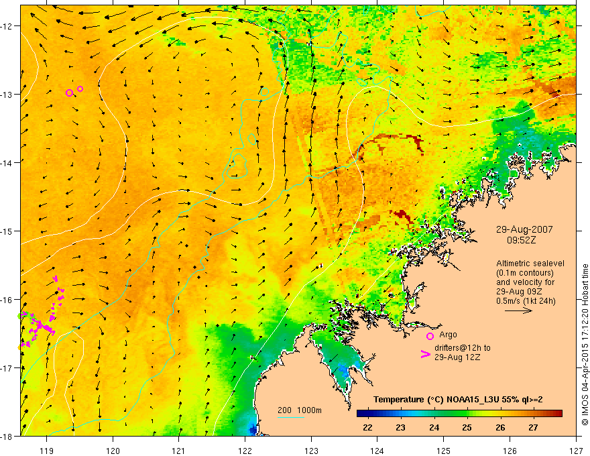The width and height of the screenshot is (590, 456).
Task: Click the '200 1000m' depth legend label
Action: tap(300, 410)
